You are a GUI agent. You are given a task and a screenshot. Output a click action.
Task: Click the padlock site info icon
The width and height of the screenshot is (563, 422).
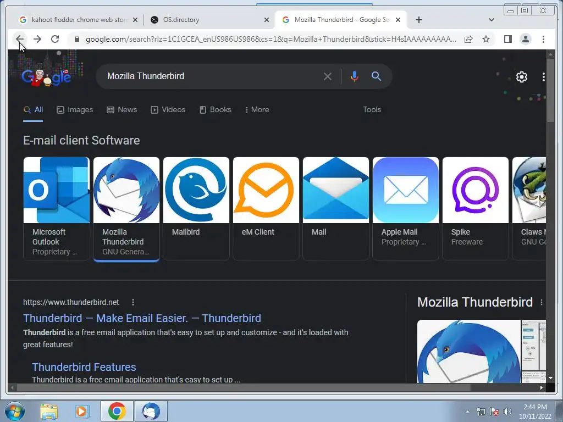[76, 39]
